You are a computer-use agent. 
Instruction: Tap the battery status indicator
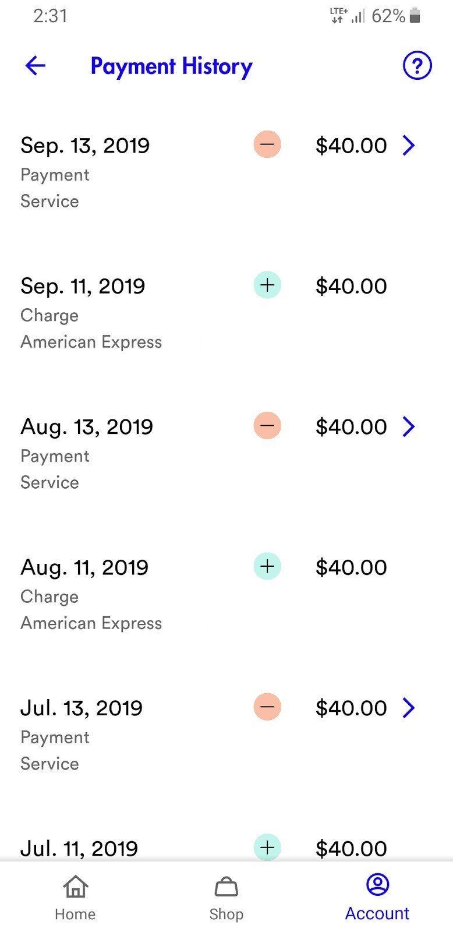(x=415, y=16)
